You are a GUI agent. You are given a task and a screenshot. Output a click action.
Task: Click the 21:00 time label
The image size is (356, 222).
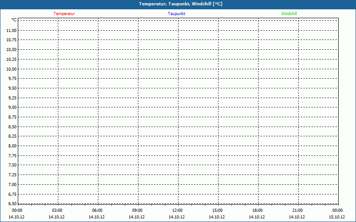coord(297,210)
